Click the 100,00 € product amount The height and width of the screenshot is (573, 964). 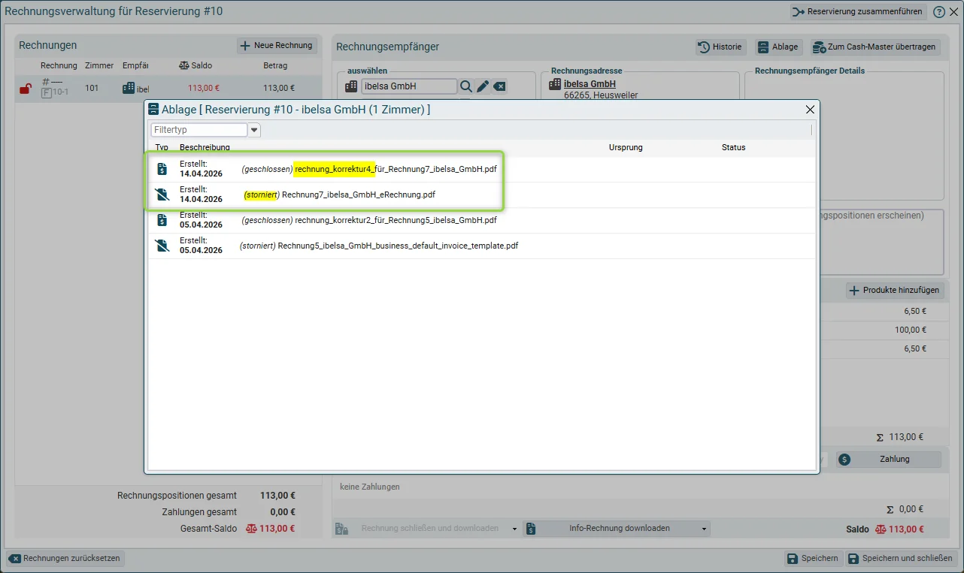coord(910,330)
